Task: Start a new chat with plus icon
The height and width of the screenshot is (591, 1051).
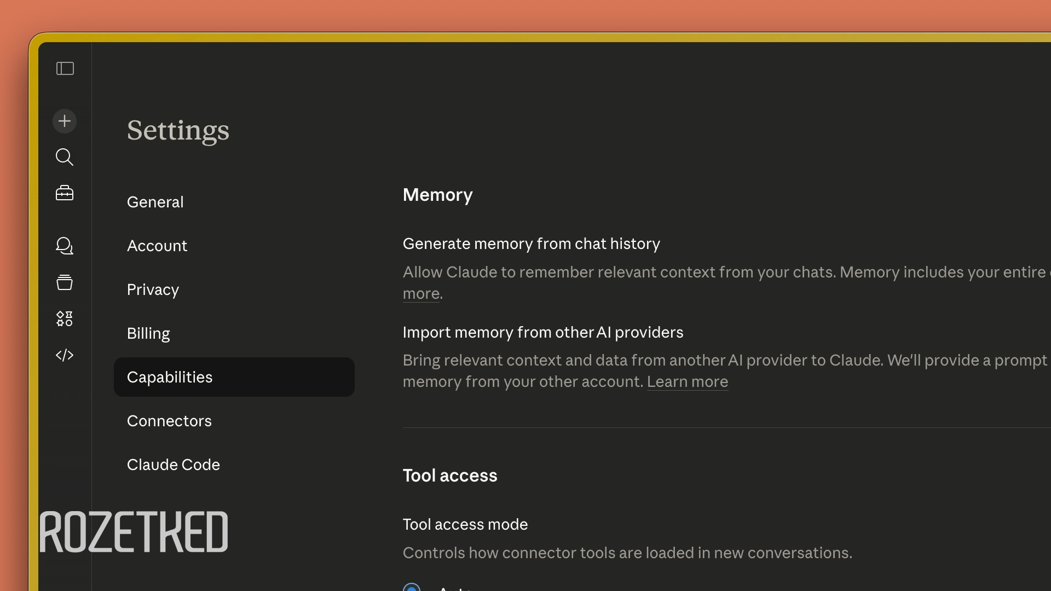Action: pyautogui.click(x=65, y=121)
